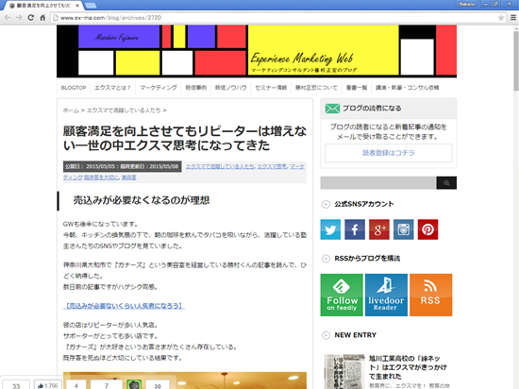Go to the browser home page

pos(42,18)
